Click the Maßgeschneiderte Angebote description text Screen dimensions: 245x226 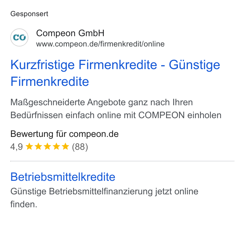point(116,109)
